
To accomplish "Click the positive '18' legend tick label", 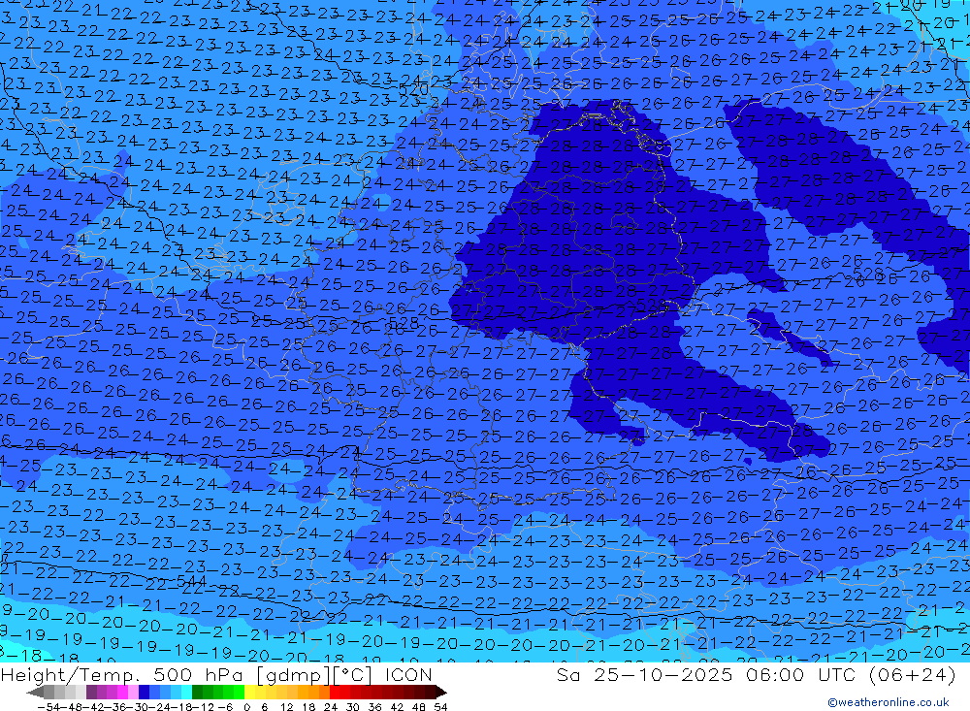I will pyautogui.click(x=308, y=707).
